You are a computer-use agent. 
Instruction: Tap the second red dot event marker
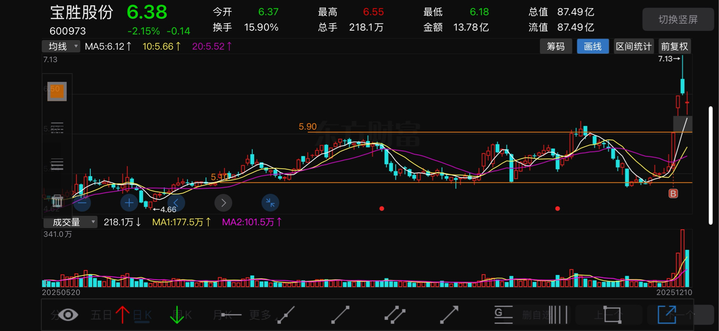[557, 209]
